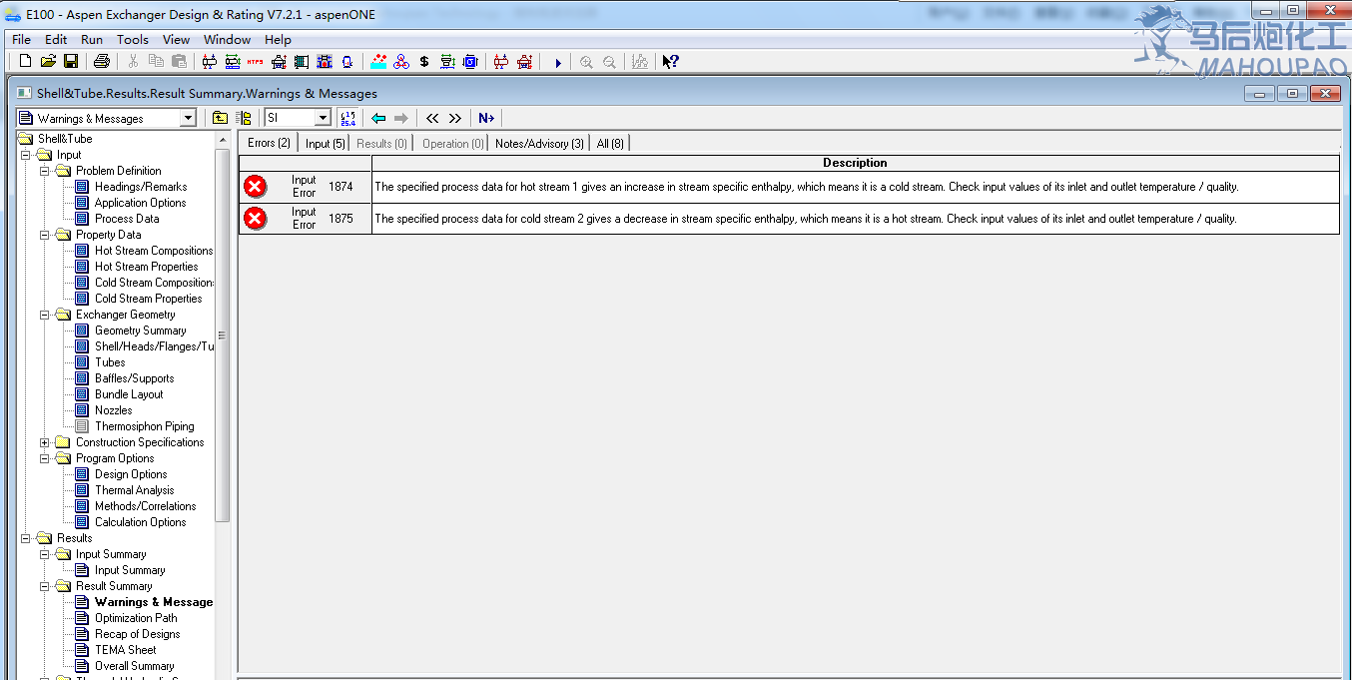Open the Edit menu
The image size is (1352, 680).
[56, 40]
